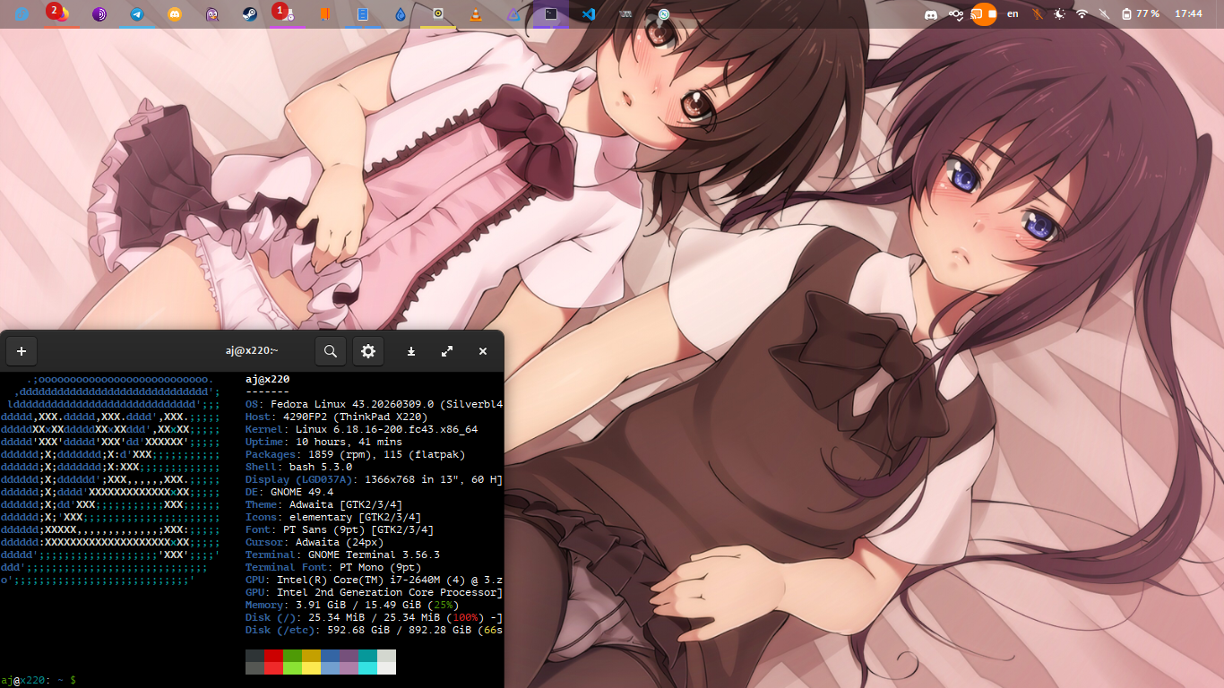Viewport: 1224px width, 688px height.
Task: Open the green circular icon right of VS Code
Action: pos(664,14)
